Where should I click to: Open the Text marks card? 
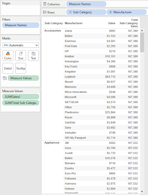33,55
